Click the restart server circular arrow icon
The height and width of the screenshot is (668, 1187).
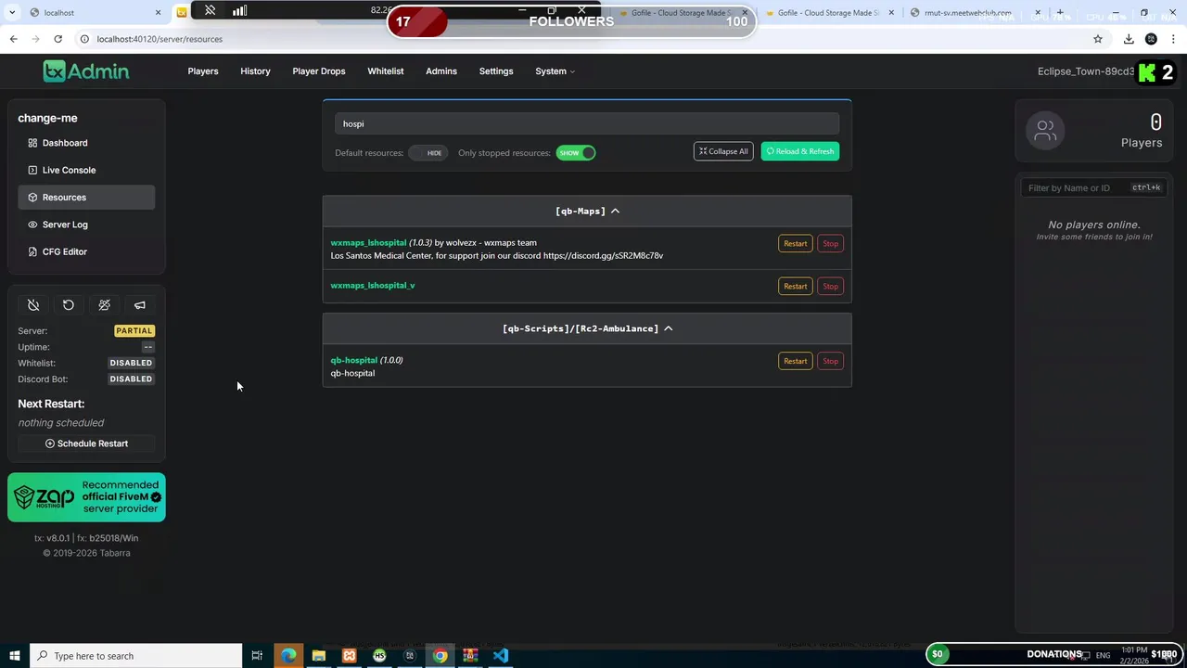click(69, 305)
